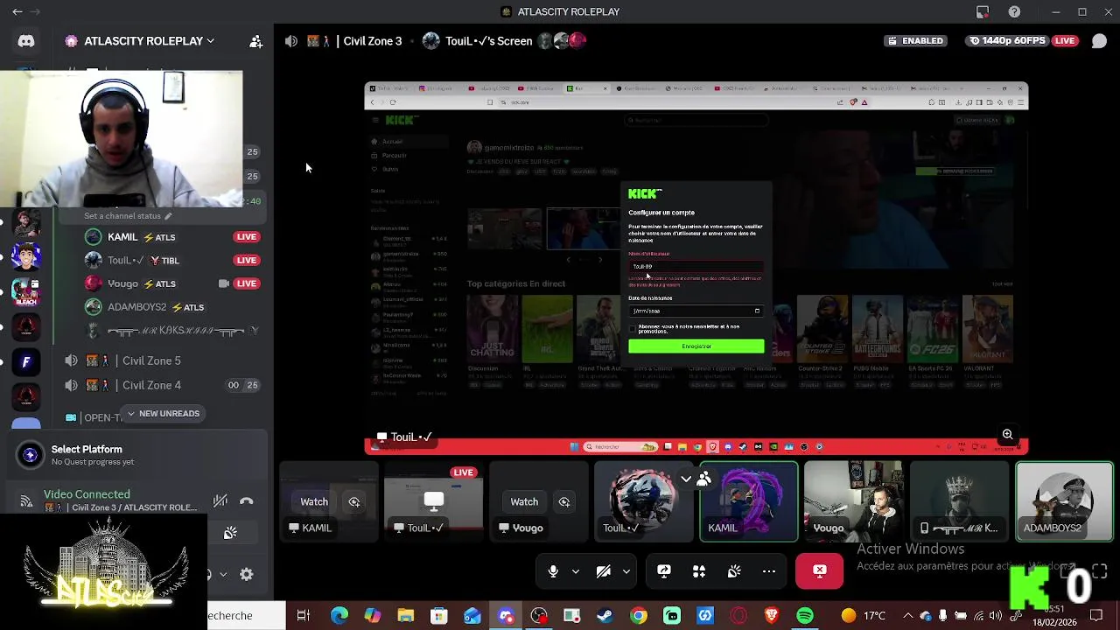Click the ENABLED badge in stream header
The height and width of the screenshot is (630, 1120).
[x=915, y=41]
